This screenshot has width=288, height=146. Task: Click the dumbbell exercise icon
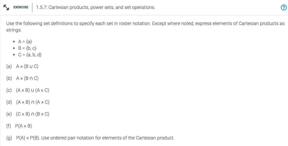pyautogui.click(x=7, y=7)
